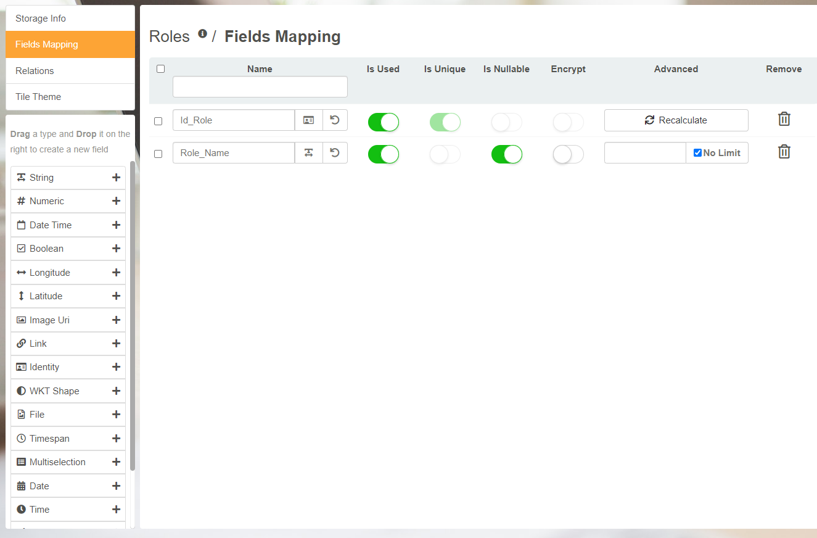
Task: Turn on Is Unique for Role_Name
Action: click(x=445, y=154)
